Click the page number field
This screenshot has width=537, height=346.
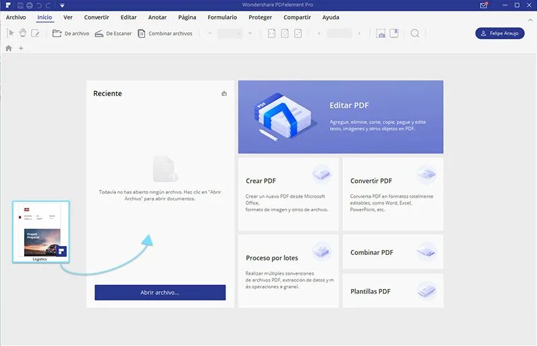[339, 34]
